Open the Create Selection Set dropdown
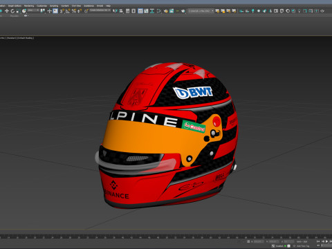 coord(100,10)
